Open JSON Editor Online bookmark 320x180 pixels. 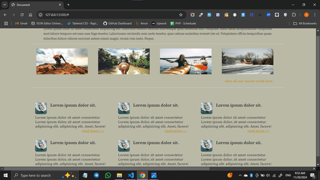pyautogui.click(x=47, y=24)
